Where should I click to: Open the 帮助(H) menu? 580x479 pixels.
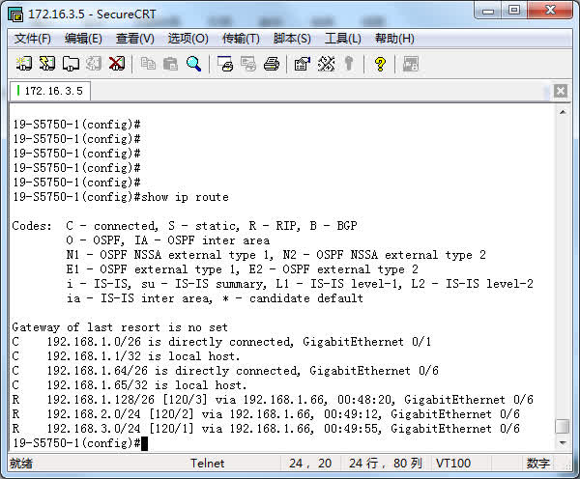coord(394,39)
